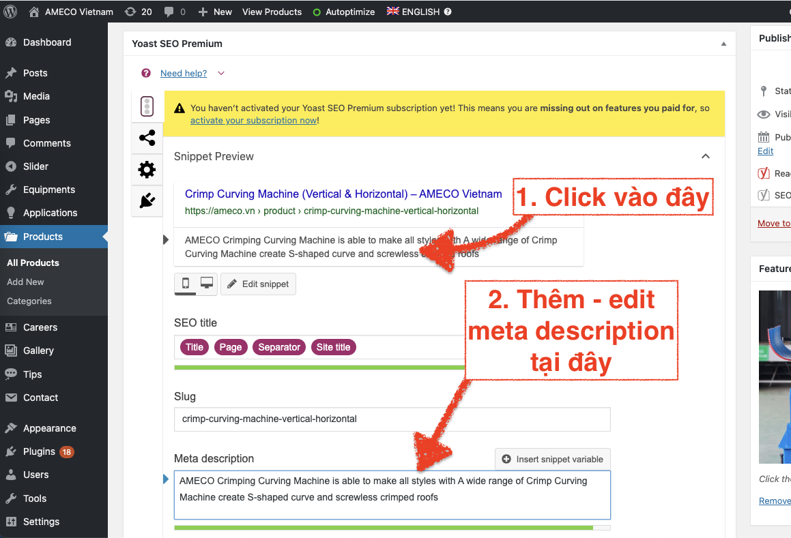Open the Yoast plug add-ons tab
791x538 pixels.
(147, 200)
